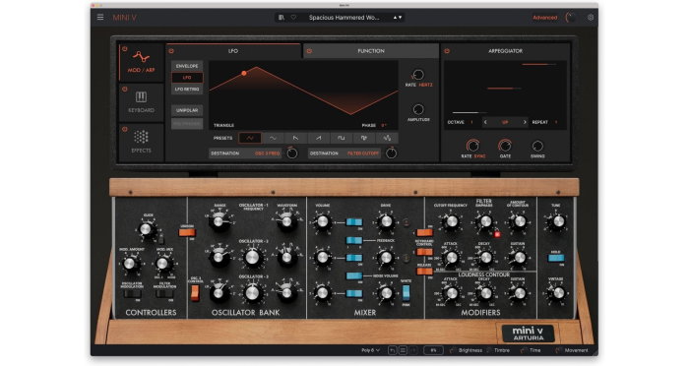Image resolution: width=689 pixels, height=366 pixels.
Task: Toggle the Function power button
Action: click(309, 51)
